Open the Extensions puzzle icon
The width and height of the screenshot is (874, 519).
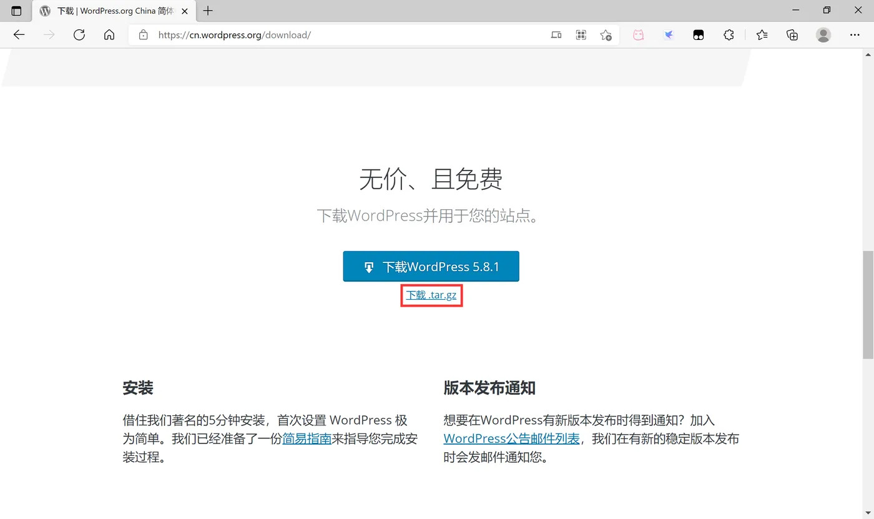coord(729,35)
